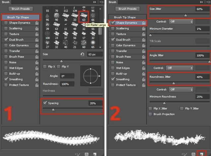Open Brush Pose settings in right panel

(x=123, y=57)
